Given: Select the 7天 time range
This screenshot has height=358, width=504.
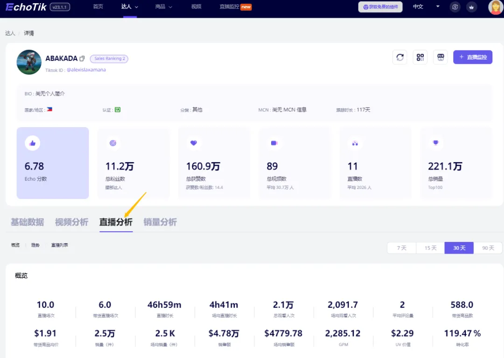Looking at the screenshot, I should (401, 248).
